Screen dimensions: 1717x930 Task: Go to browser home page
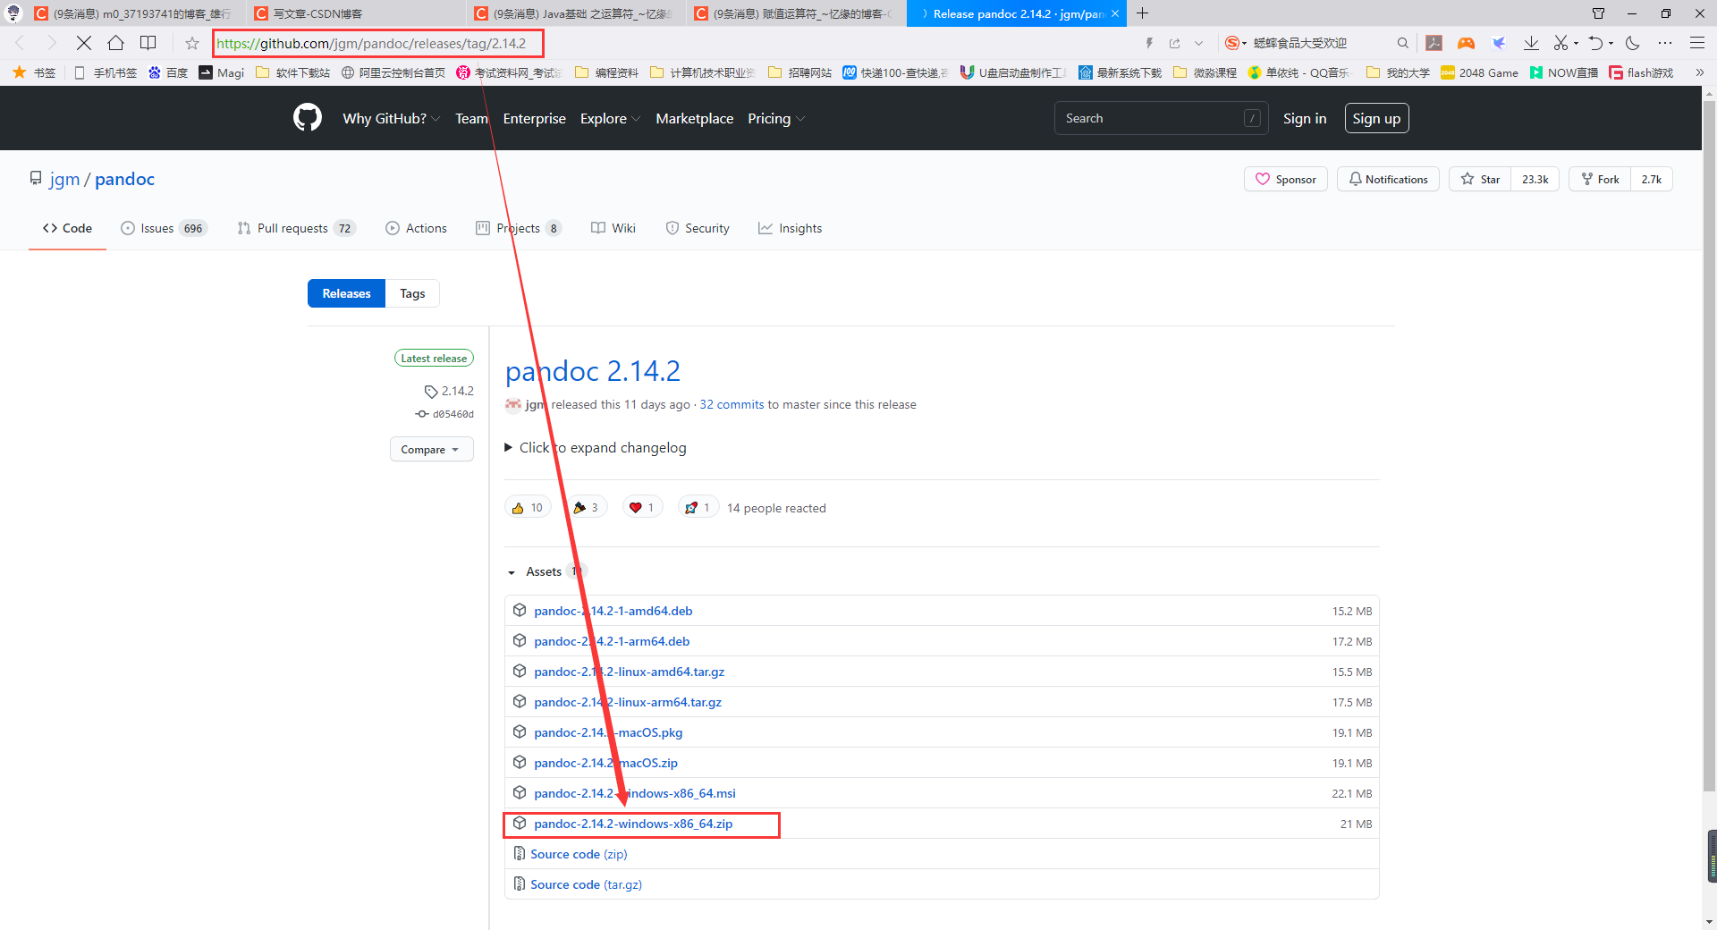(x=115, y=43)
